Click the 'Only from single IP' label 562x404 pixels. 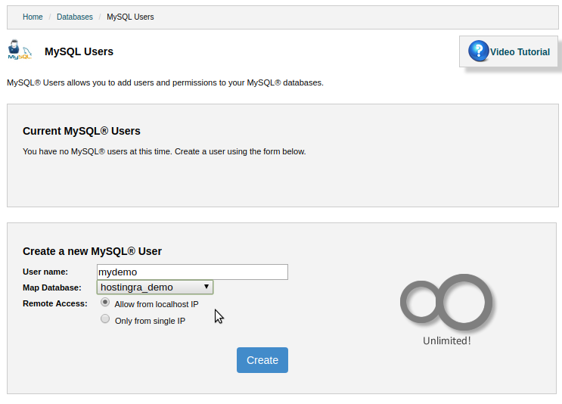150,321
